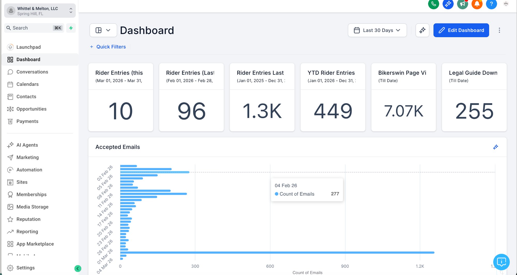Open the three-dot more options menu
Viewport: 517px width, 275px height.
(499, 30)
